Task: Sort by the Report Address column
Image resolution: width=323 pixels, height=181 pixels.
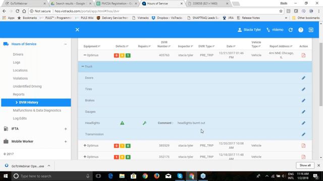Action: pyautogui.click(x=281, y=46)
